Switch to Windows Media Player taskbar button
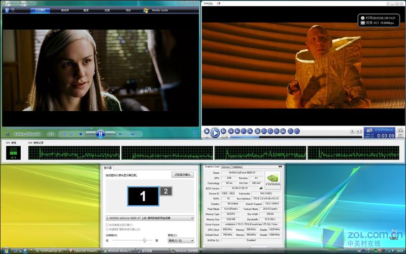This screenshot has height=254, width=406. 118,251
